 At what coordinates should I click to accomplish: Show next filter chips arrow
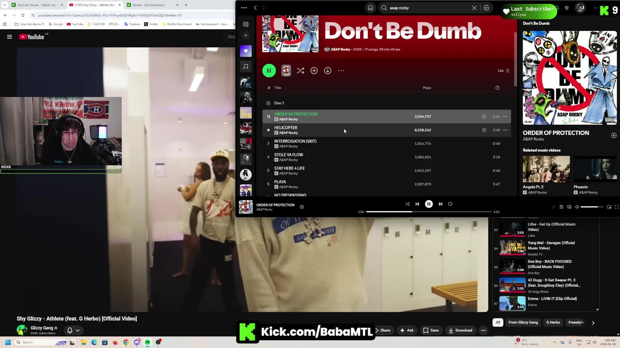pos(593,322)
